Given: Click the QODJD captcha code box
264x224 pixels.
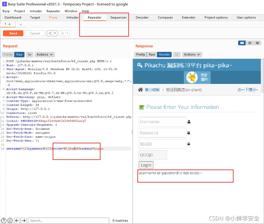Looking at the screenshot, I should [x=153, y=155].
